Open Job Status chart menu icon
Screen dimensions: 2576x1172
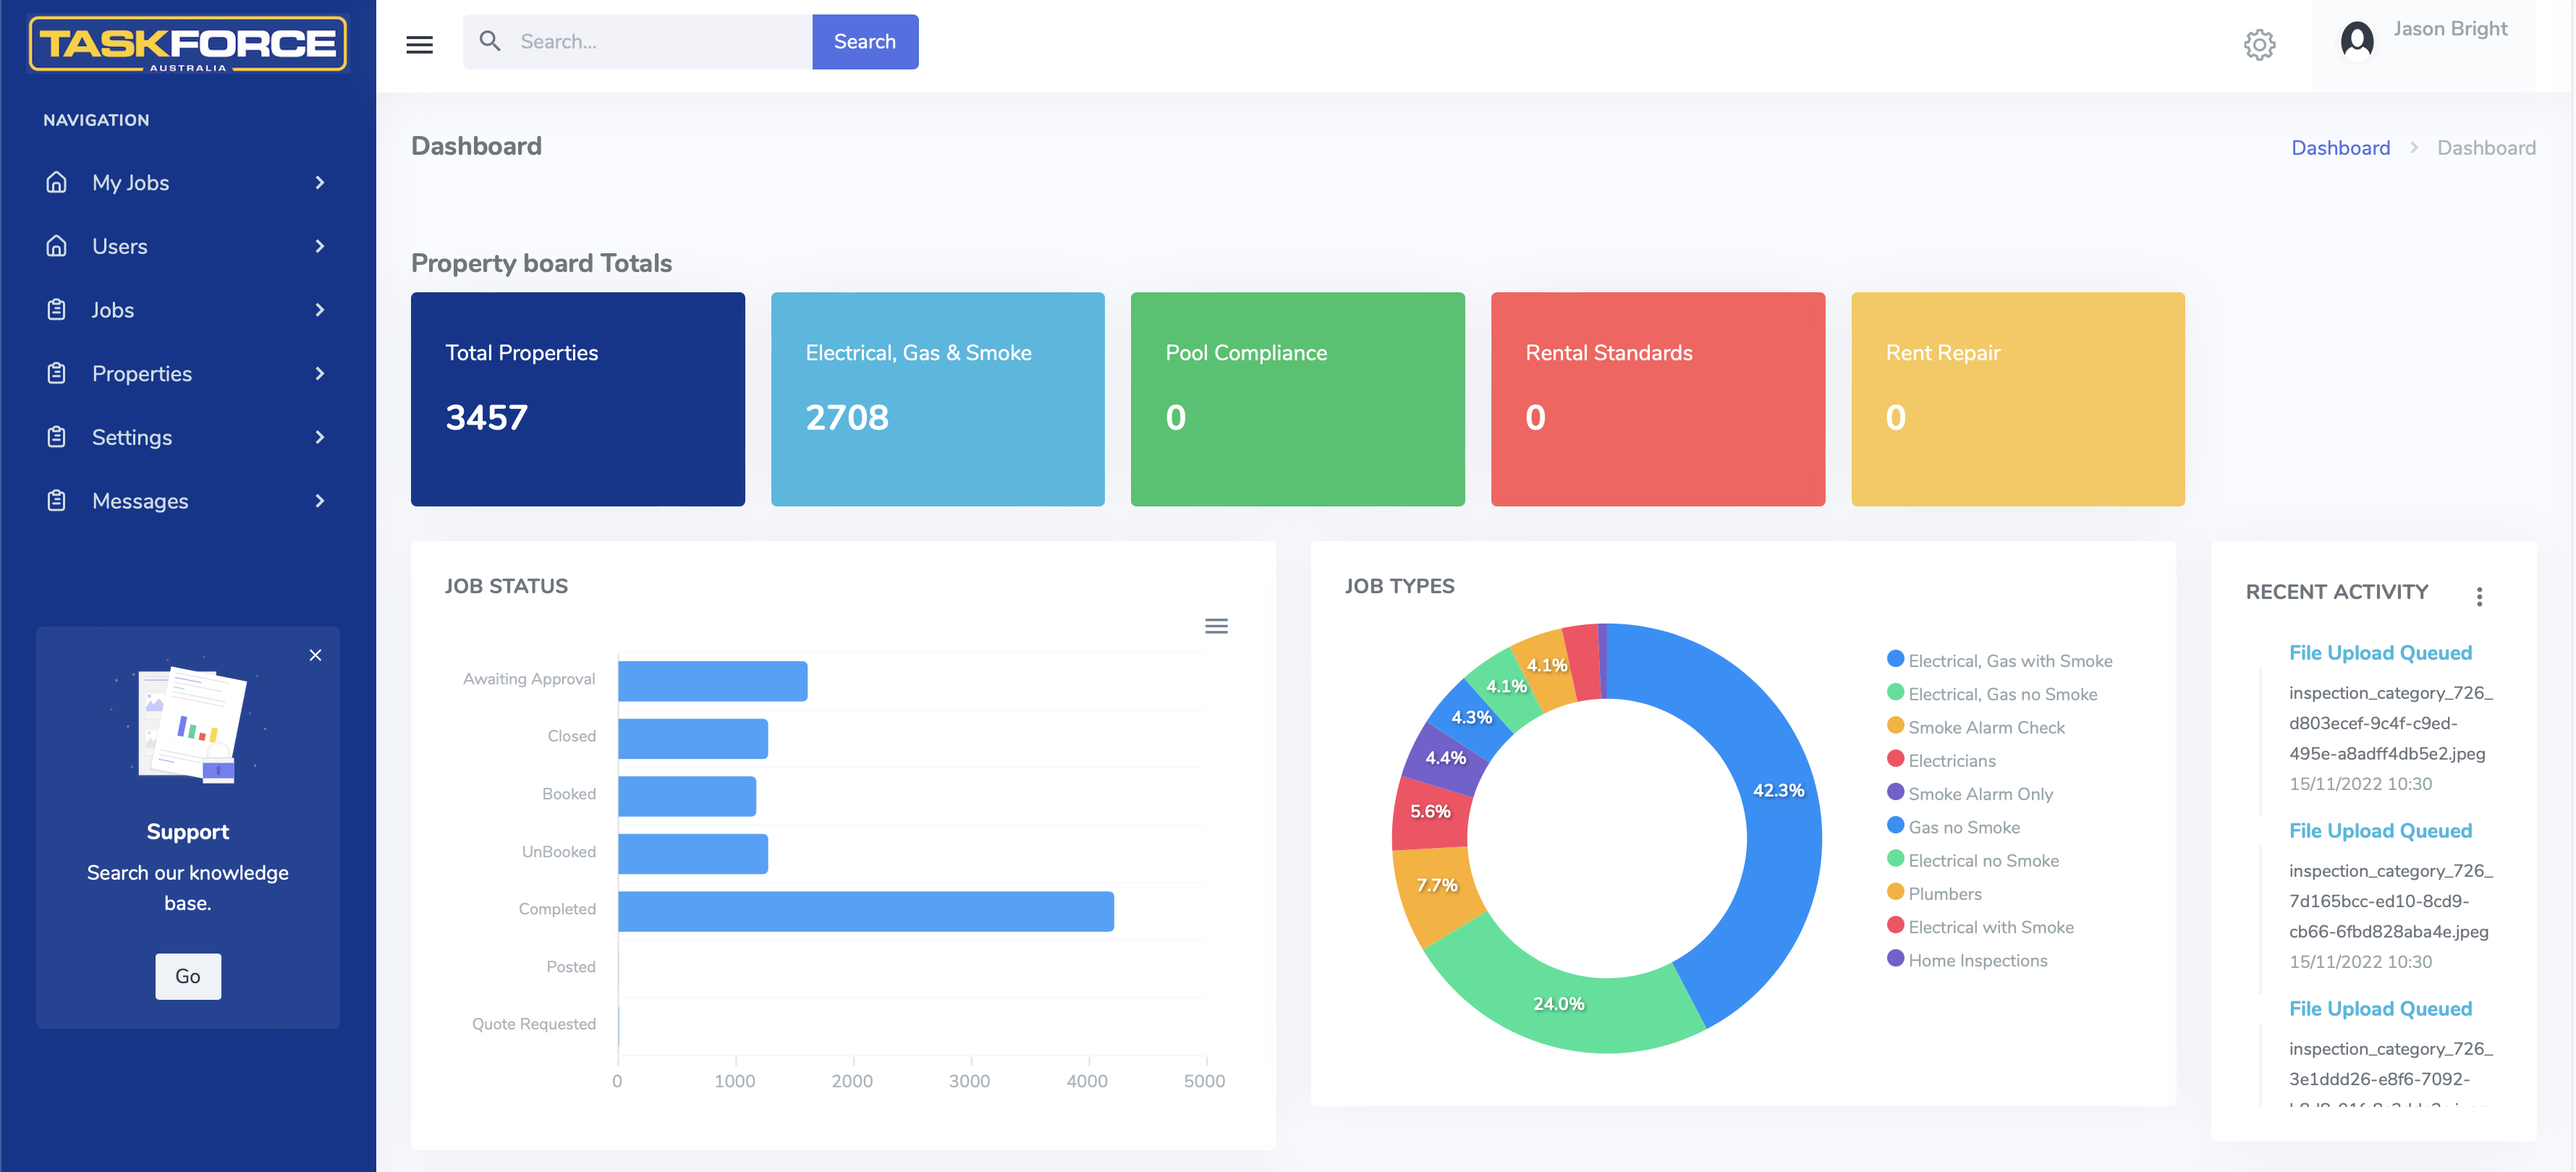tap(1216, 626)
